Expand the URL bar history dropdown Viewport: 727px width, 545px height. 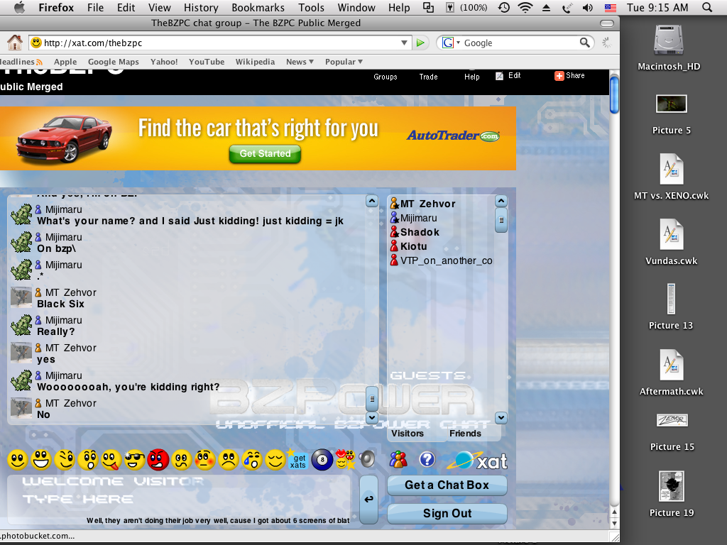[x=404, y=43]
